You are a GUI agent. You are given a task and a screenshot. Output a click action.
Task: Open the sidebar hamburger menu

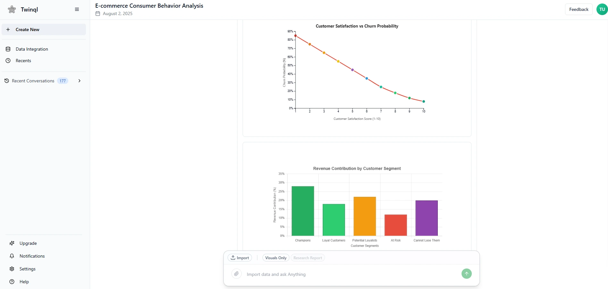77,9
